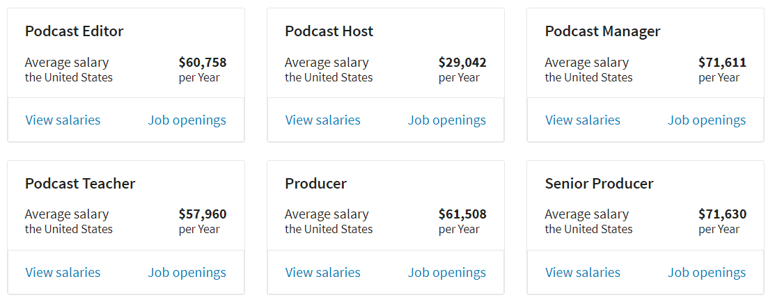
Task: Open Job openings for Podcast Editor
Action: click(187, 120)
